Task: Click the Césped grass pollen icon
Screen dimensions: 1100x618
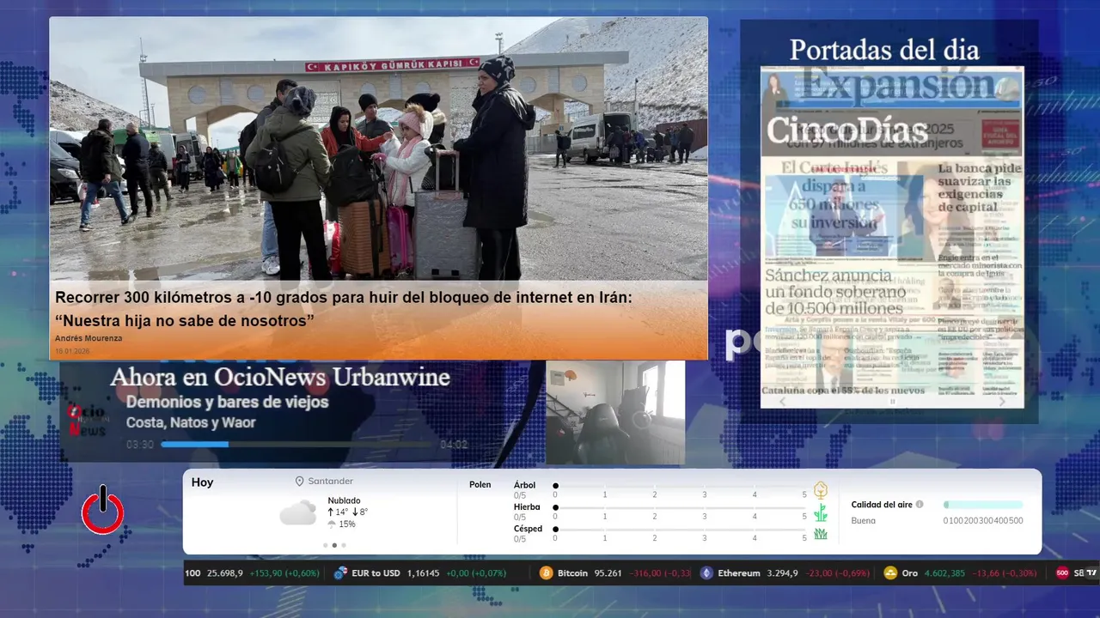Action: click(x=821, y=534)
